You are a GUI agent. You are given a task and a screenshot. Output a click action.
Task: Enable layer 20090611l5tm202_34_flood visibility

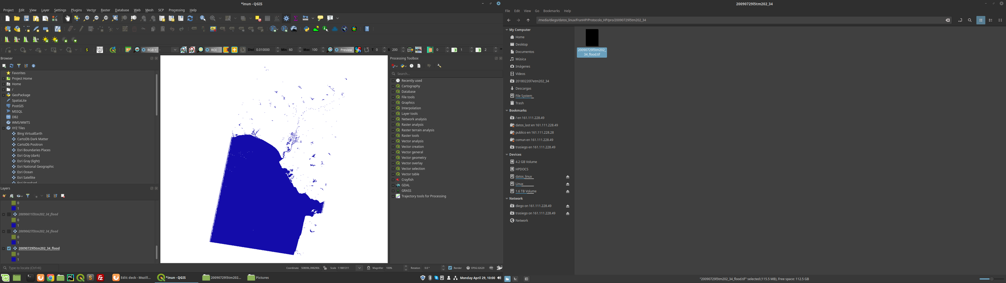(x=9, y=214)
